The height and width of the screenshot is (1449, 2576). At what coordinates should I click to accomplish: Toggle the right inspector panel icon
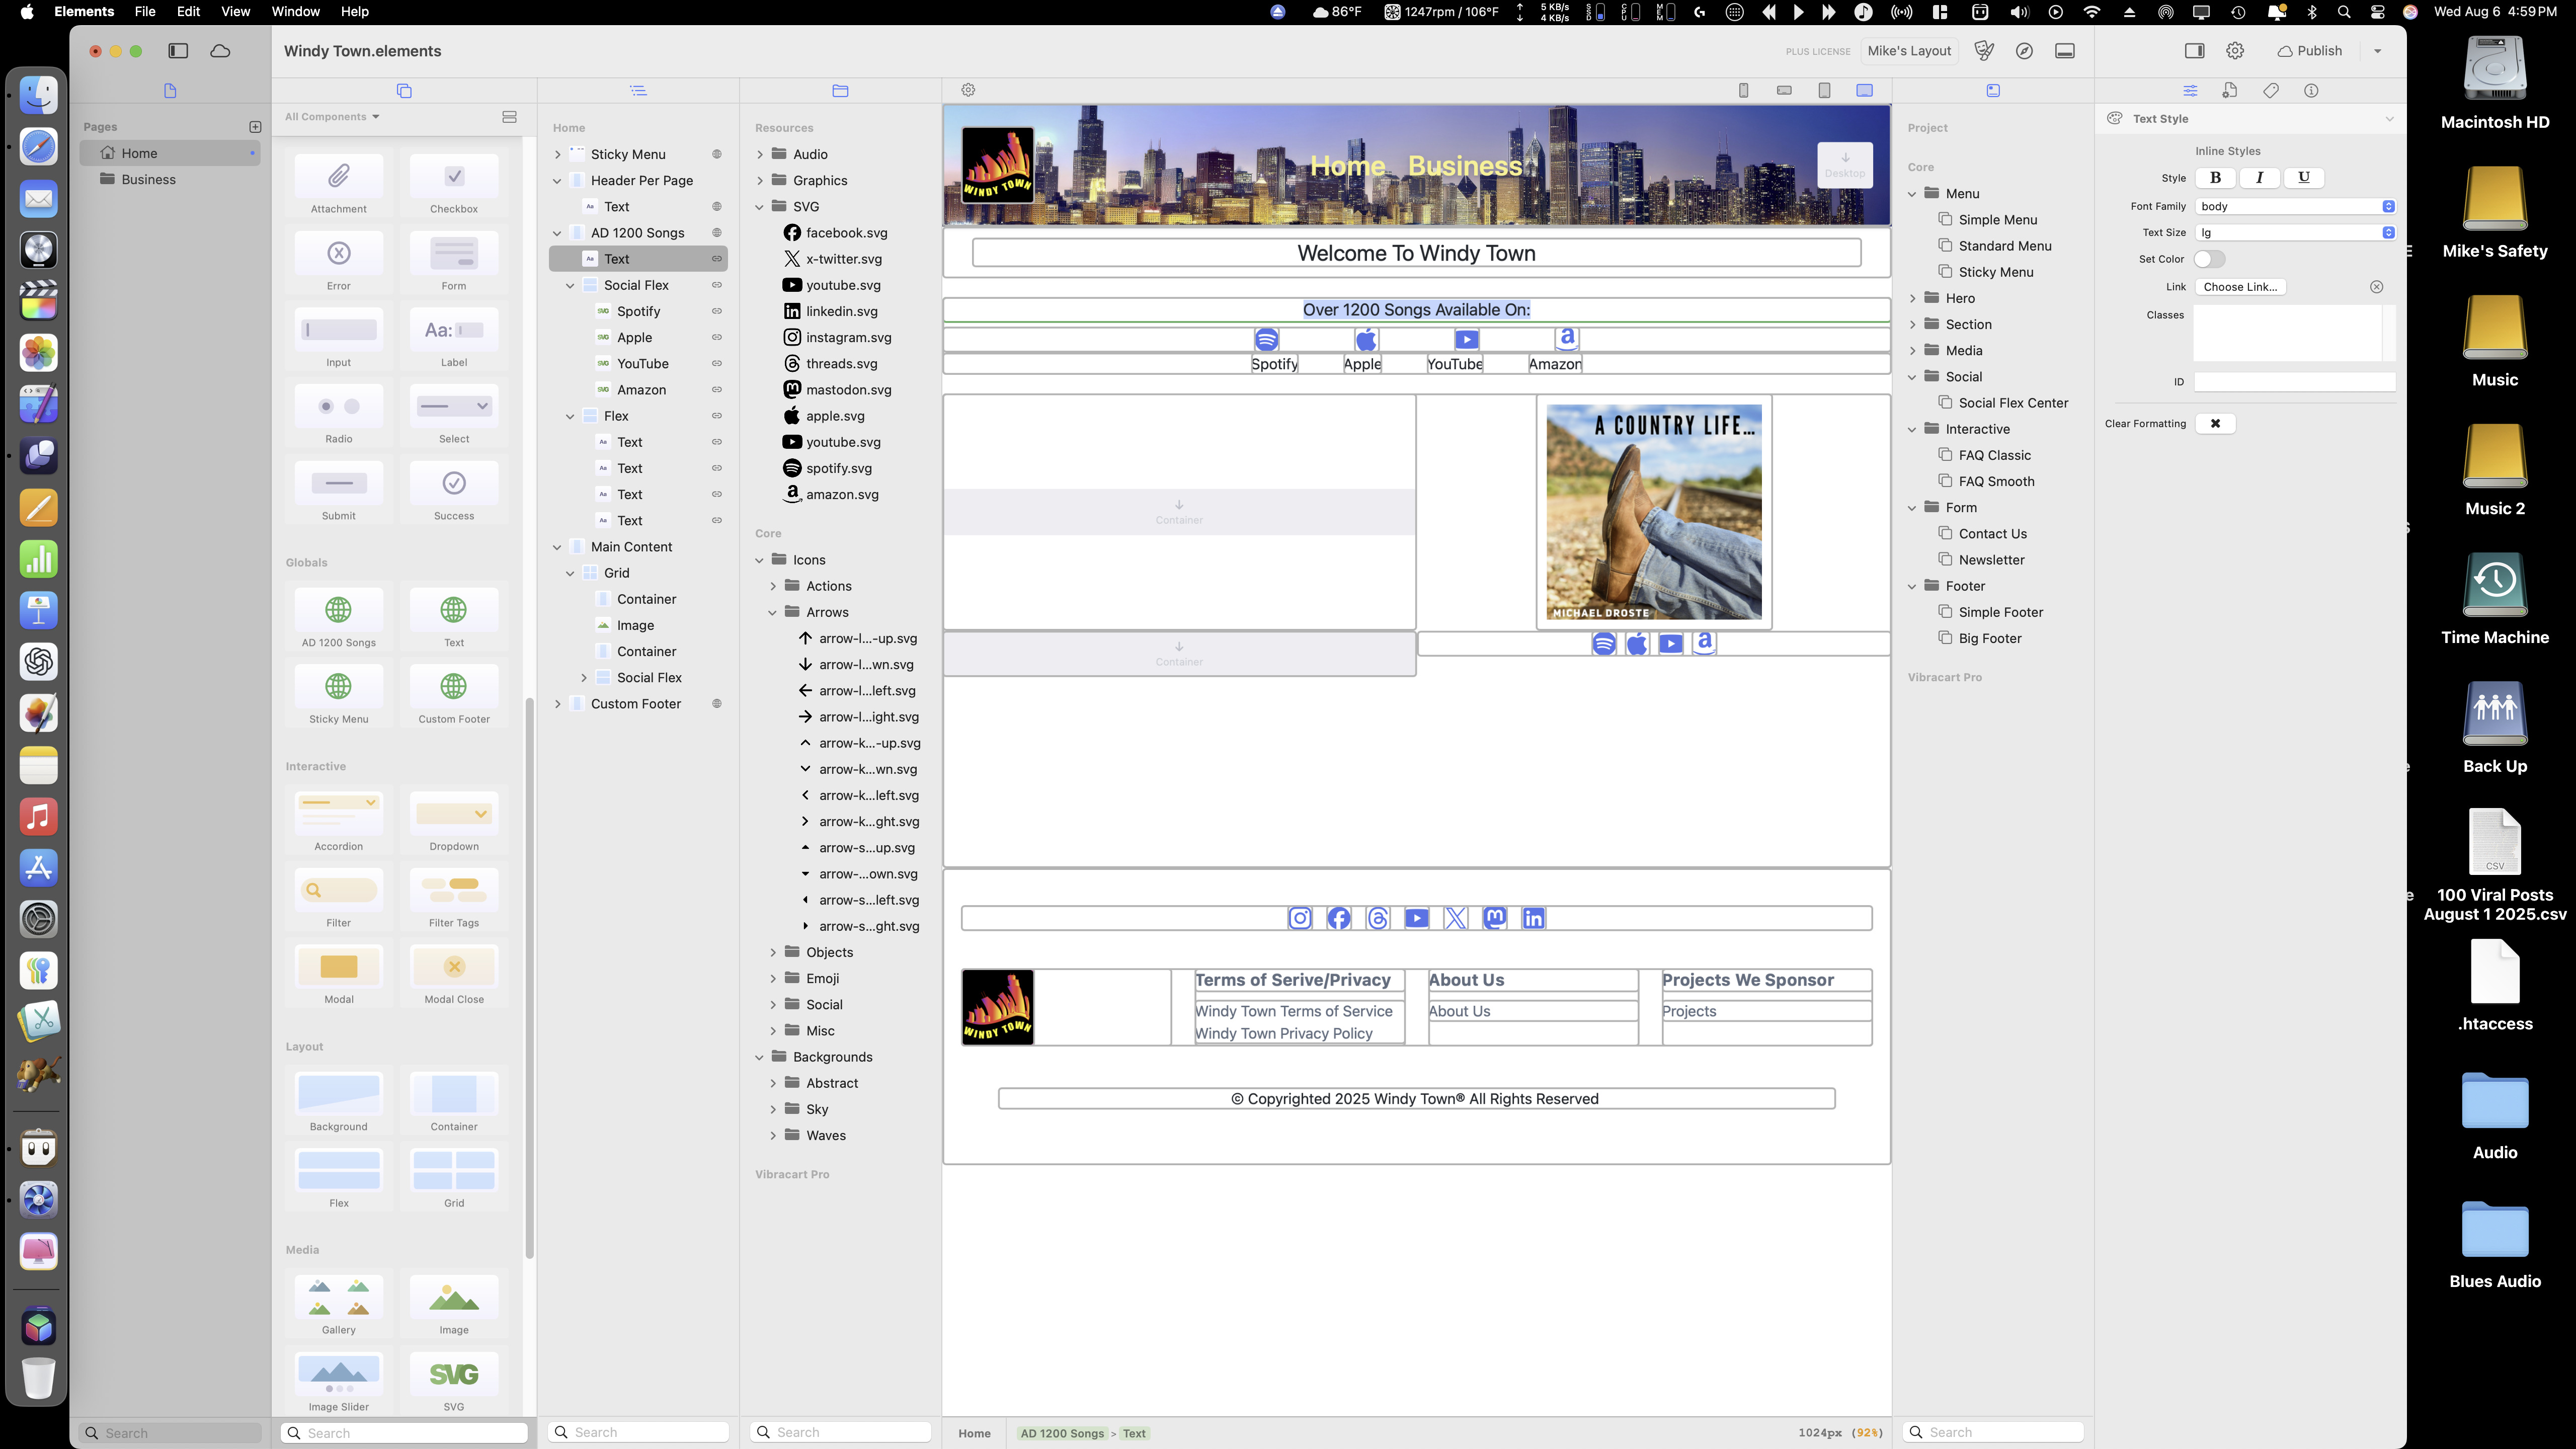[2195, 51]
